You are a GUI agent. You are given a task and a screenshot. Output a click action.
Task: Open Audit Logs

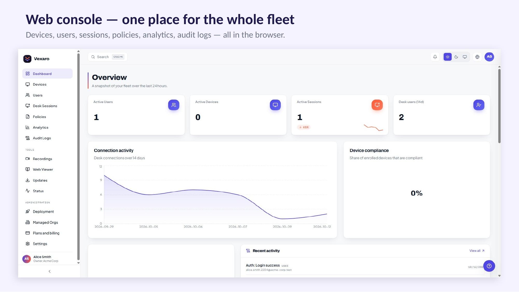(x=47, y=138)
